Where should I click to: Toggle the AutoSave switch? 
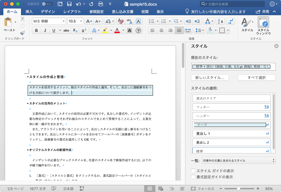click(47, 4)
